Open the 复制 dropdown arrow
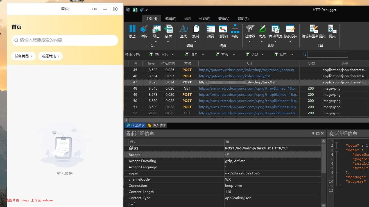Viewport: 369px width, 207px height. [196, 42]
